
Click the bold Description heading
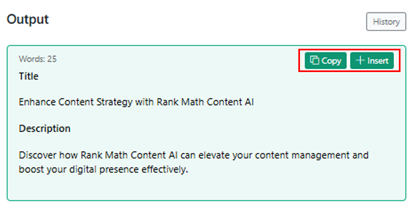point(45,128)
